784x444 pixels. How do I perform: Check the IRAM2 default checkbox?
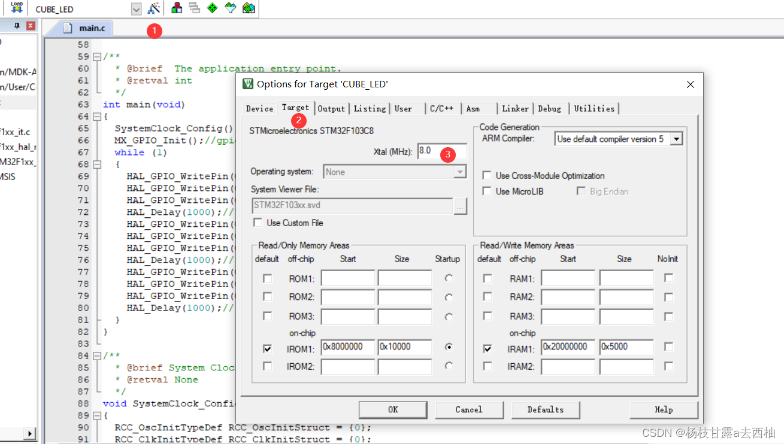tap(488, 366)
